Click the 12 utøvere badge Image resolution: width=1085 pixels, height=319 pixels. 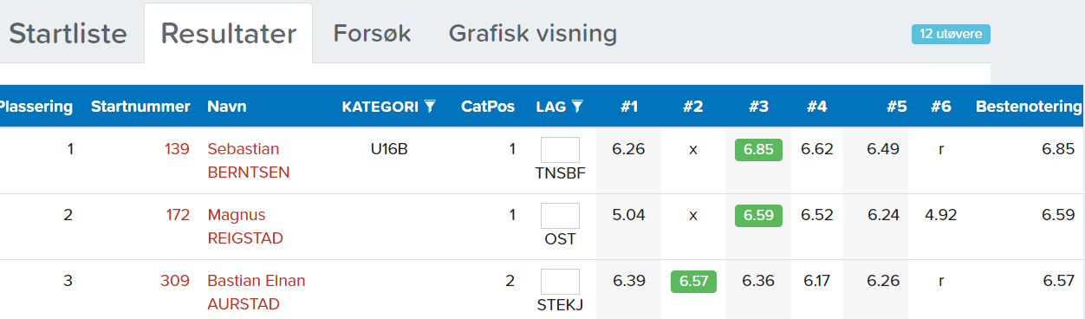[951, 35]
